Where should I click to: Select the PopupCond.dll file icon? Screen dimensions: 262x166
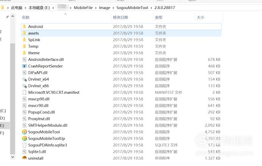pos(24,112)
